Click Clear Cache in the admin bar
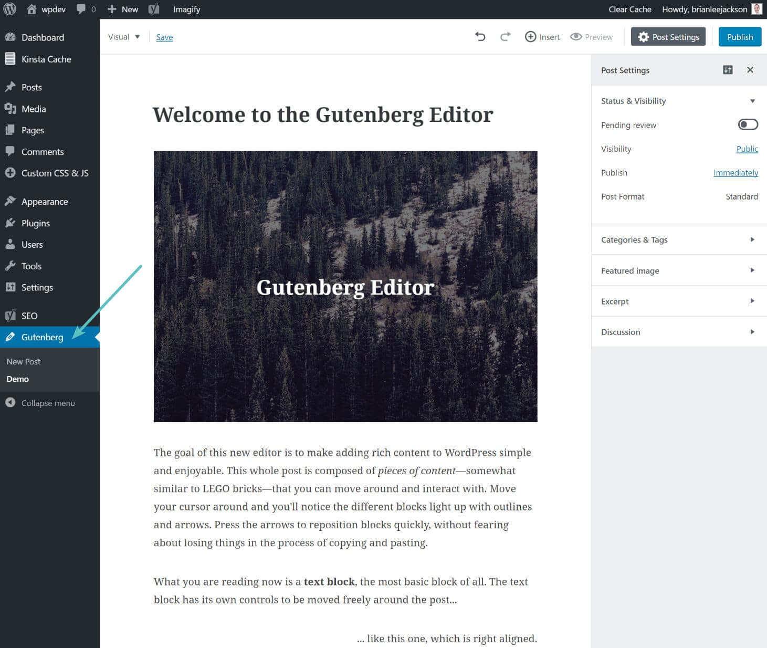767x648 pixels. click(629, 9)
